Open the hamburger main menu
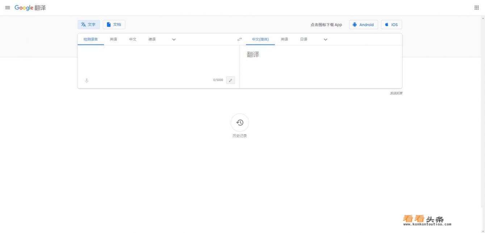The height and width of the screenshot is (233, 485). [x=7, y=8]
